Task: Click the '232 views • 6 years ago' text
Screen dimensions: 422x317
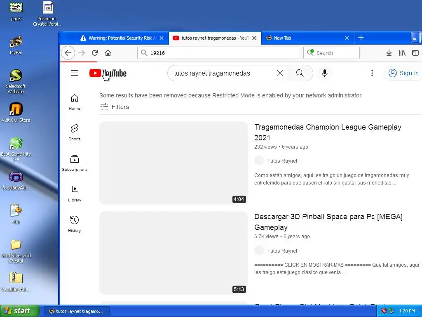Action: 281,147
